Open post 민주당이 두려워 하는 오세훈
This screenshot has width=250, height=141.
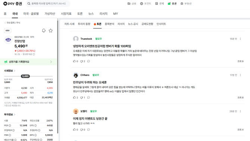pos(90,82)
